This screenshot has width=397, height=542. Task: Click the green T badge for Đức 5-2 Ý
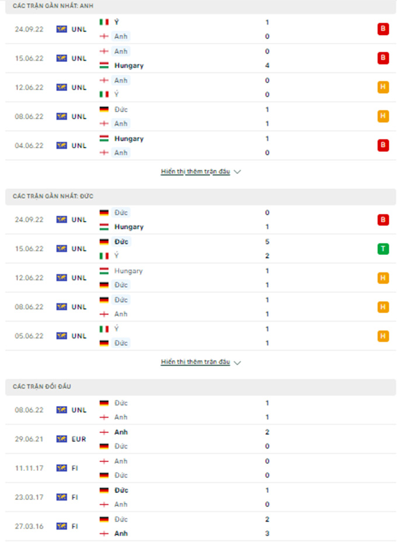point(383,249)
